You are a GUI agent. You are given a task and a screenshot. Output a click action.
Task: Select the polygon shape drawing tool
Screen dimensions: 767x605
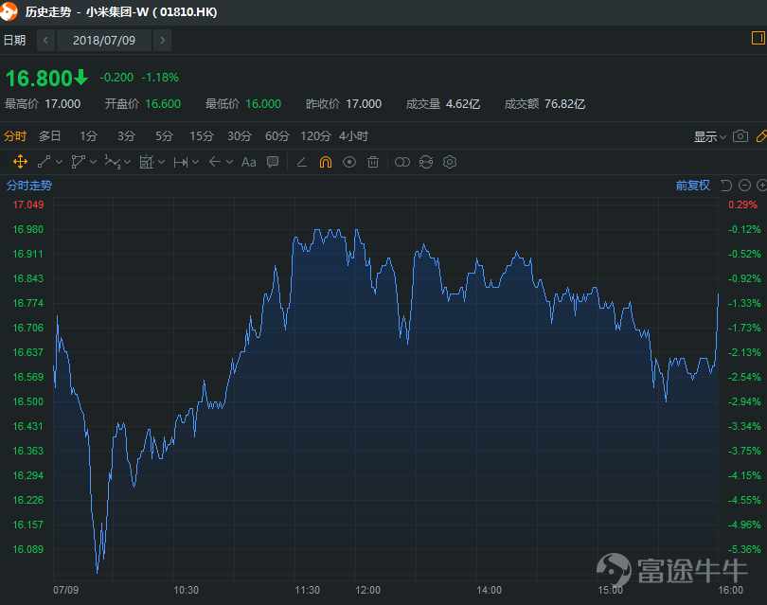79,162
